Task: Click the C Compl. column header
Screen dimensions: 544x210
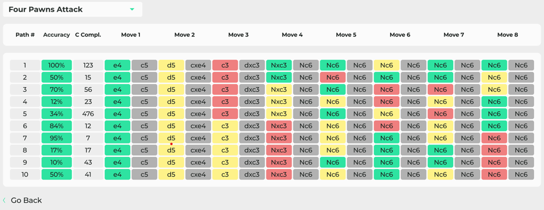Action: 88,35
